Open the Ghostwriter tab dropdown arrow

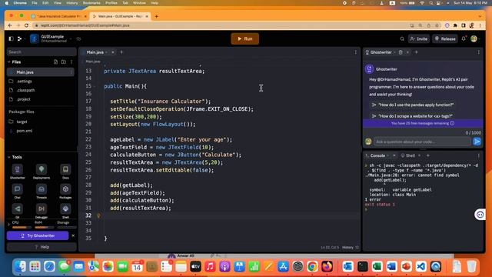pos(394,52)
